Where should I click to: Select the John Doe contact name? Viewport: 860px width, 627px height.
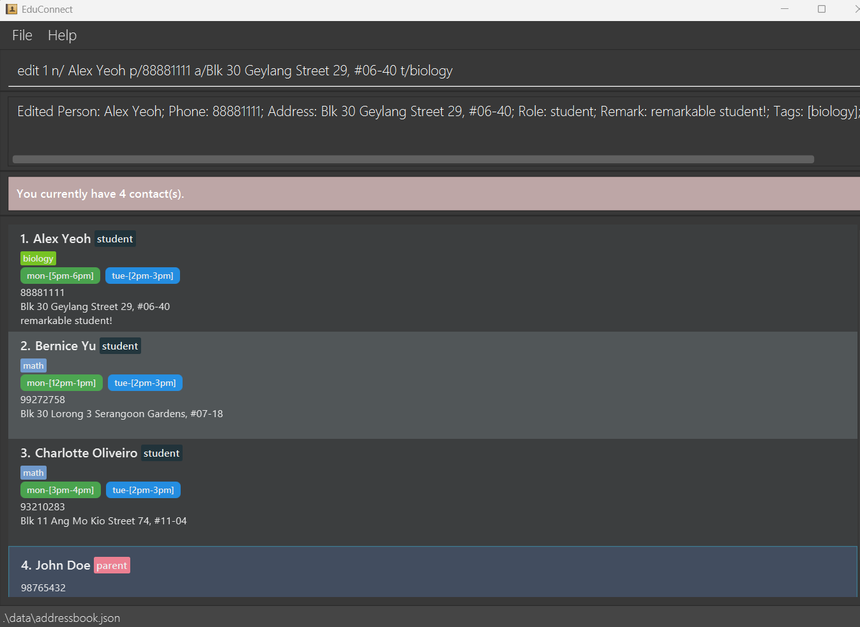coord(63,565)
